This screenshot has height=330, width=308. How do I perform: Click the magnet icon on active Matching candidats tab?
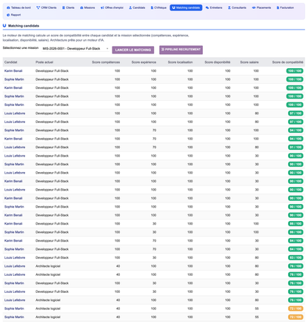coord(174,7)
